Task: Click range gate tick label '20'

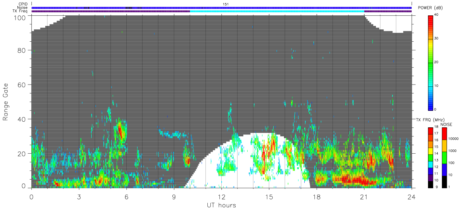Action: [x=22, y=154]
